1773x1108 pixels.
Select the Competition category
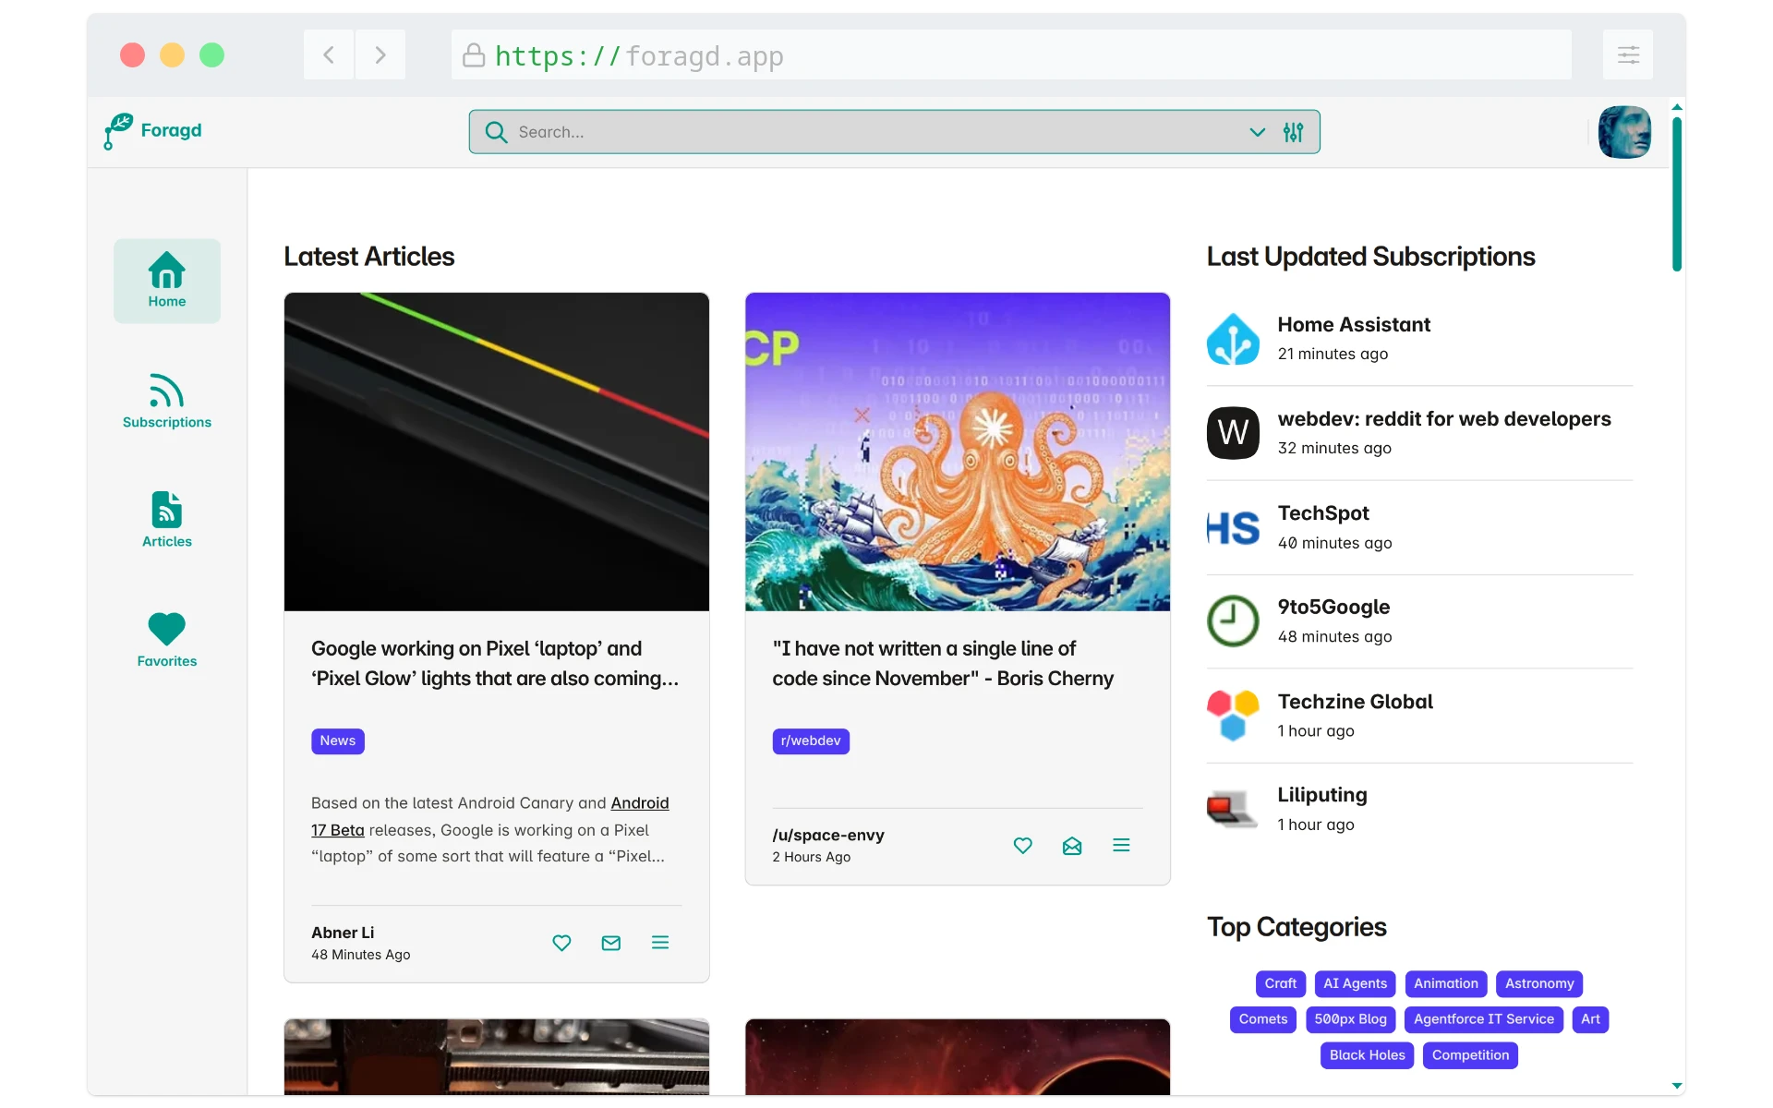pyautogui.click(x=1471, y=1056)
